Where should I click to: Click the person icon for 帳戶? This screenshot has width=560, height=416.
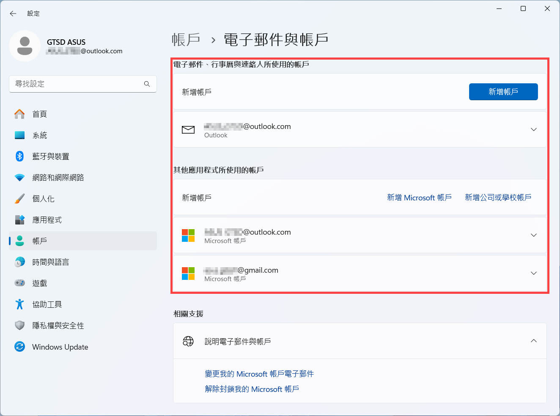pyautogui.click(x=19, y=241)
